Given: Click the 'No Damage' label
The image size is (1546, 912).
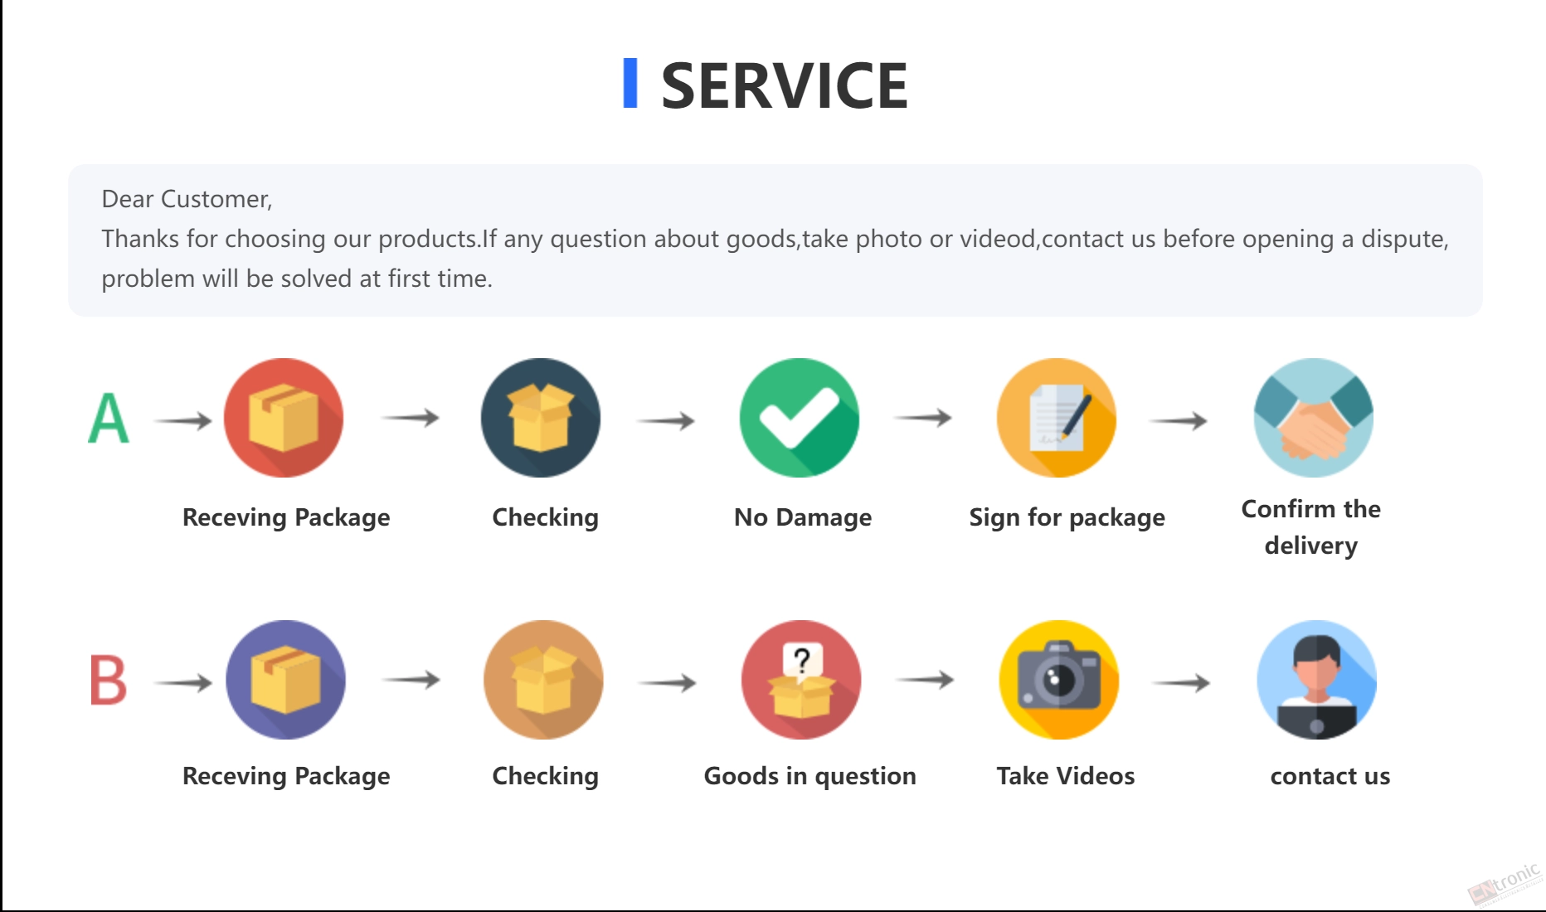Looking at the screenshot, I should (x=803, y=517).
